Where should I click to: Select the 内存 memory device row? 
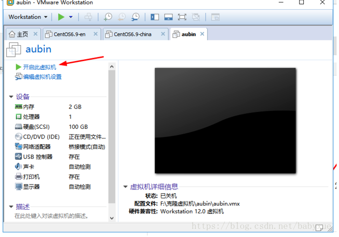click(x=60, y=107)
